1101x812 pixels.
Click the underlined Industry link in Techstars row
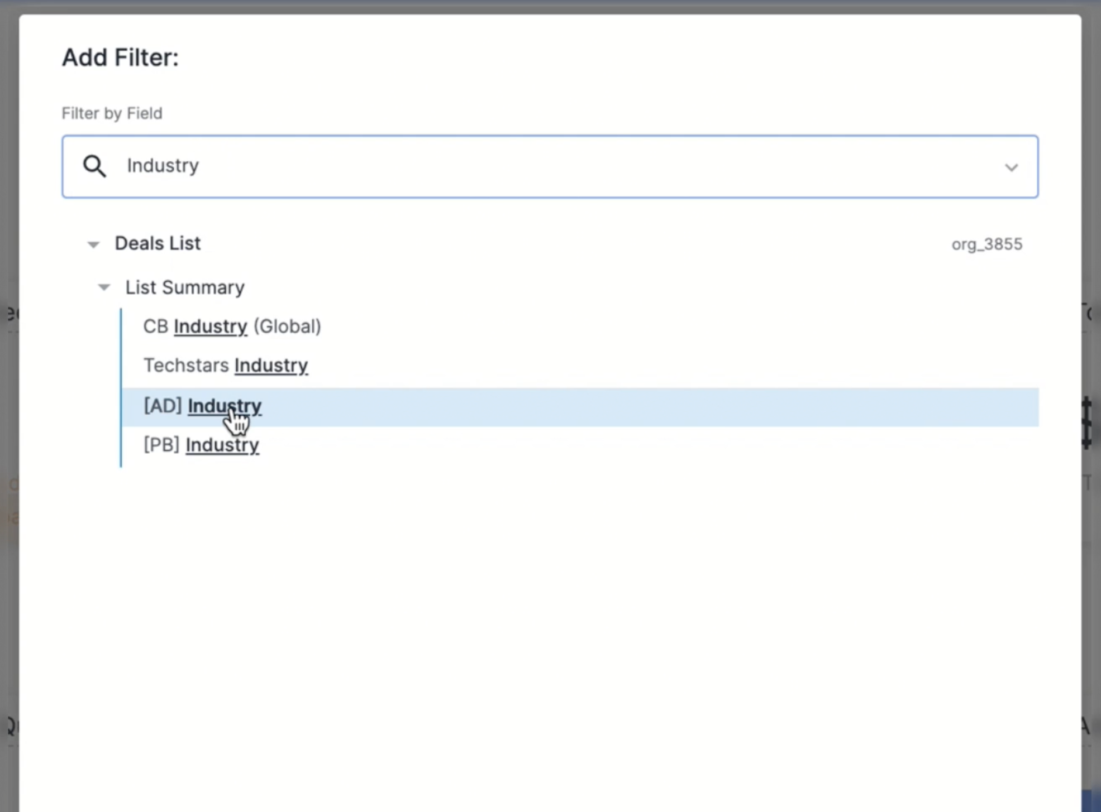pos(271,365)
